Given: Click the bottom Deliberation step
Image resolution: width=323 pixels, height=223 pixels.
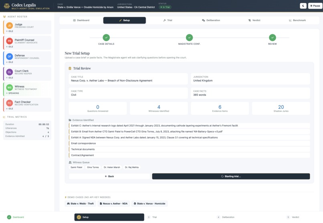Looking at the screenshot, I should pos(226,217).
